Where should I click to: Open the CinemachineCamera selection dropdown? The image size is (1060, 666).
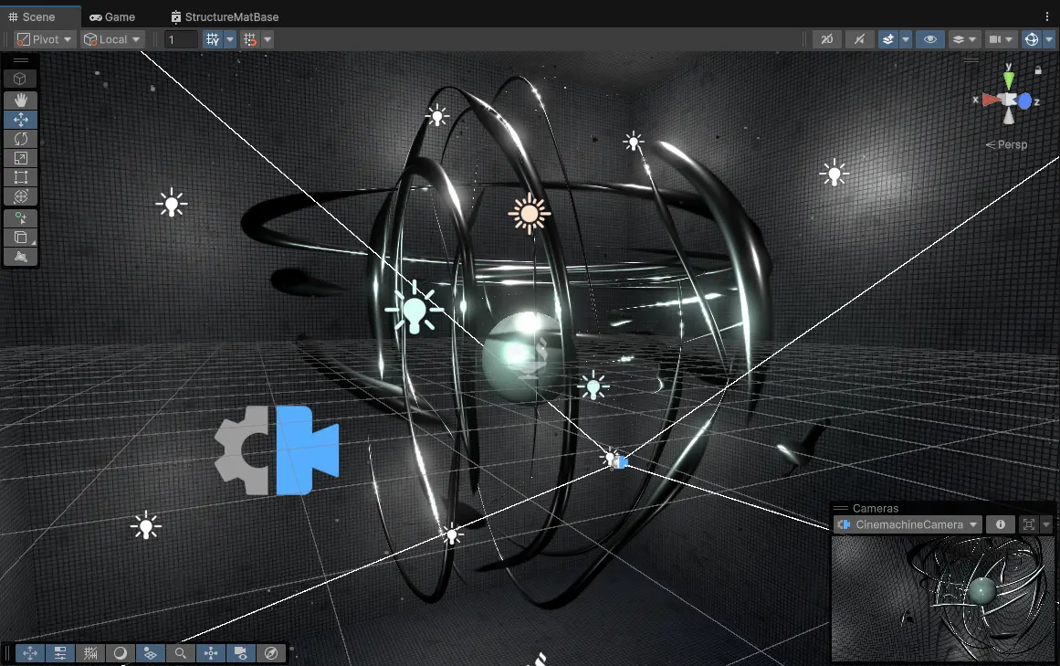pos(908,524)
